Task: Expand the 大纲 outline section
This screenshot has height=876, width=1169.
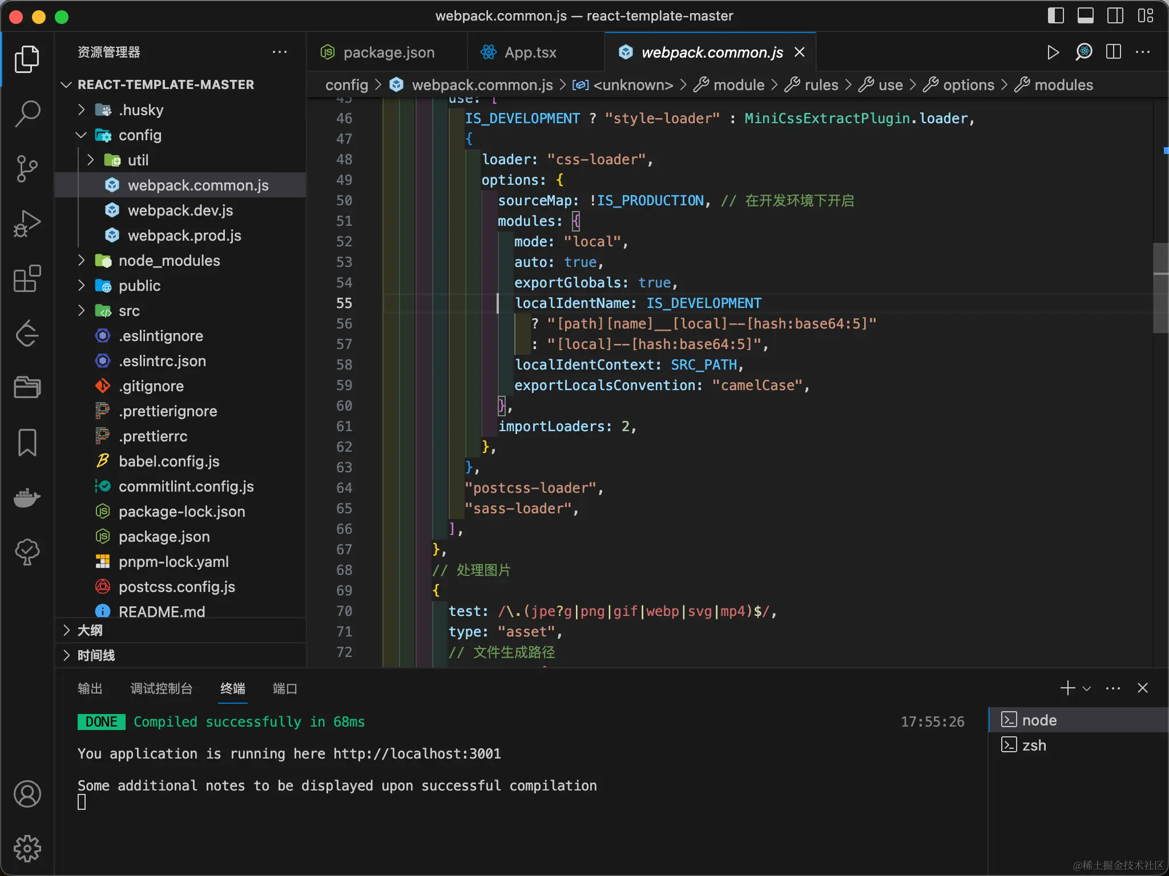Action: tap(90, 630)
